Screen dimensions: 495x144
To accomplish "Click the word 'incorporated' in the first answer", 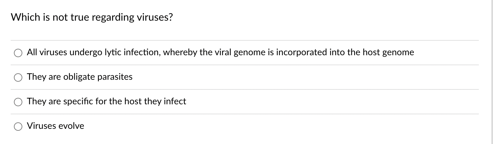I will (296, 52).
